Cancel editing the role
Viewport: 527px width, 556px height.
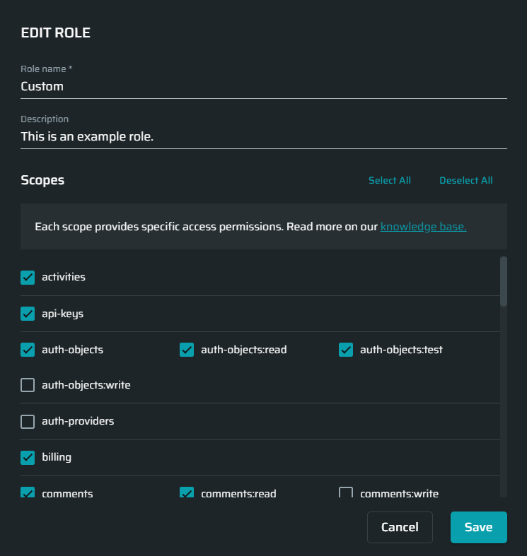pos(400,527)
